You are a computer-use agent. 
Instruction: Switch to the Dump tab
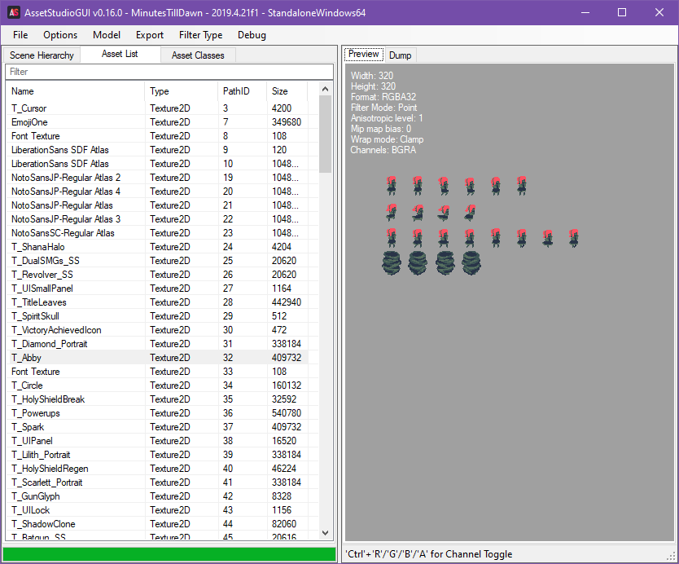[x=400, y=55]
